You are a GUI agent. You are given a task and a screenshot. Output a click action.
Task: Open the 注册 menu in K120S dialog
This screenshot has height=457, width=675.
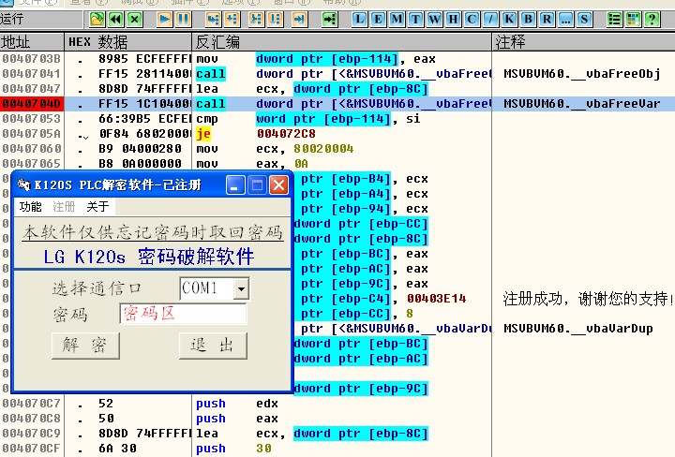tap(64, 207)
